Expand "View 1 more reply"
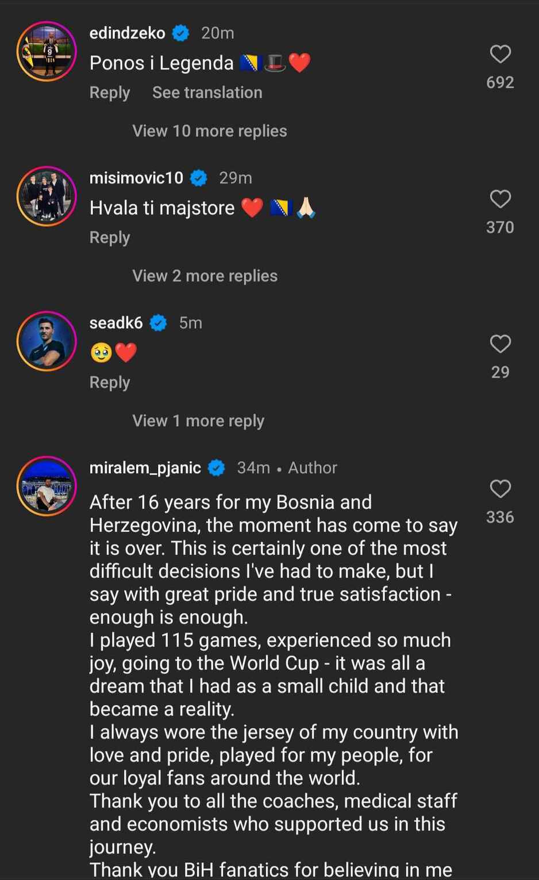 click(x=198, y=421)
